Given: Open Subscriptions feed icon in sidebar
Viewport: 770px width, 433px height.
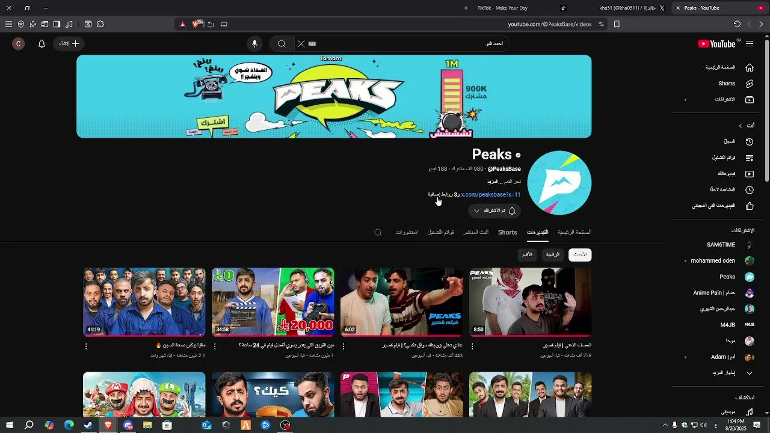Looking at the screenshot, I should [x=750, y=100].
